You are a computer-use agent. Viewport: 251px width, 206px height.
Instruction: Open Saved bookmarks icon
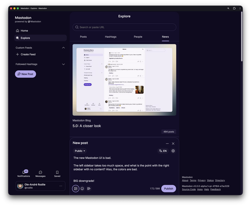pos(57,172)
